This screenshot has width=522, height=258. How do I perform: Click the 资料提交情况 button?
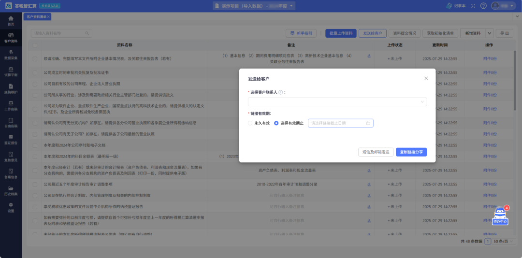[405, 33]
